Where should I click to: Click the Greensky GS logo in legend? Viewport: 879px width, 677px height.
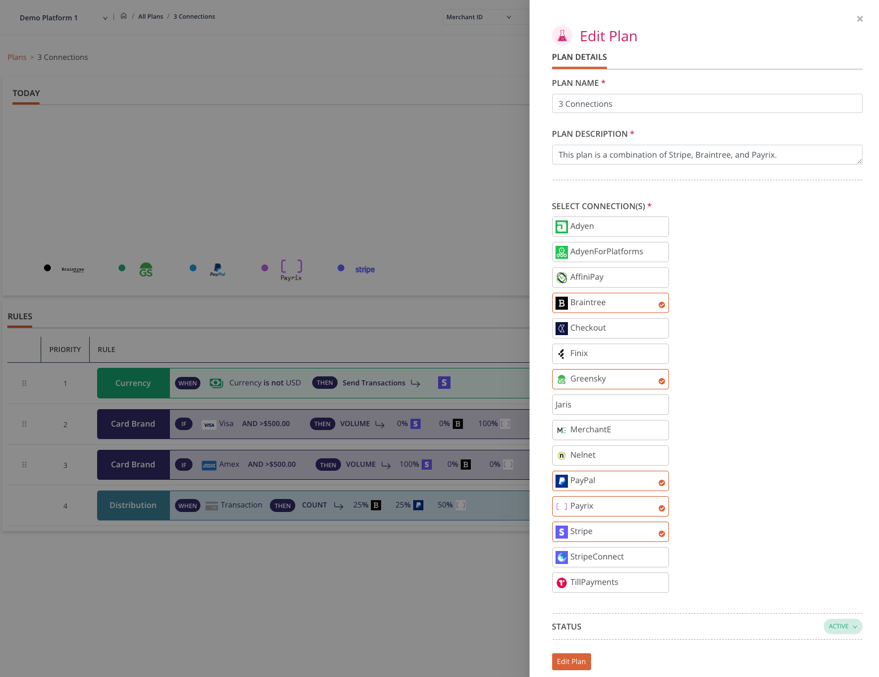(146, 270)
